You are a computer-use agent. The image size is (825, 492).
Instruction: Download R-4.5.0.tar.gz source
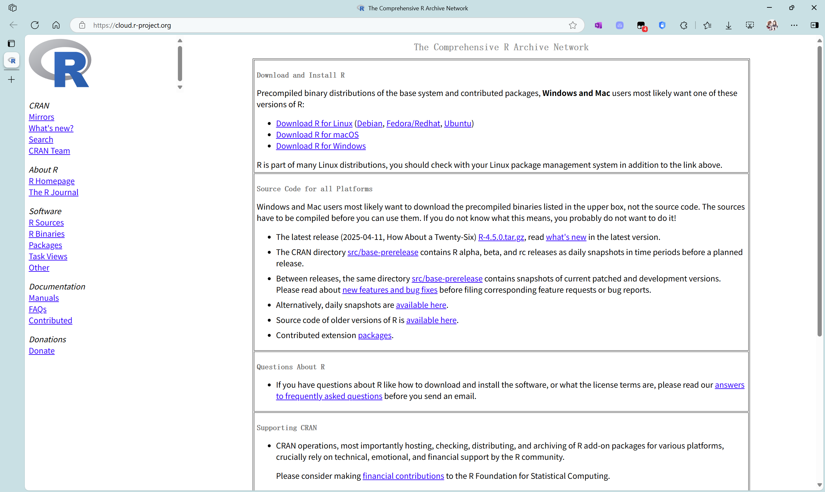pos(501,237)
